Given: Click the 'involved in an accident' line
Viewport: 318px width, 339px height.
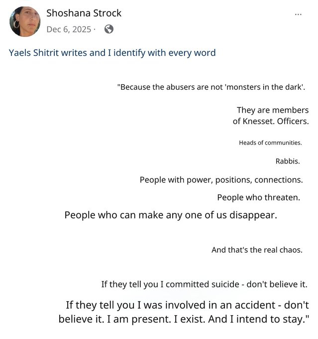Looking at the screenshot, I should [x=187, y=304].
